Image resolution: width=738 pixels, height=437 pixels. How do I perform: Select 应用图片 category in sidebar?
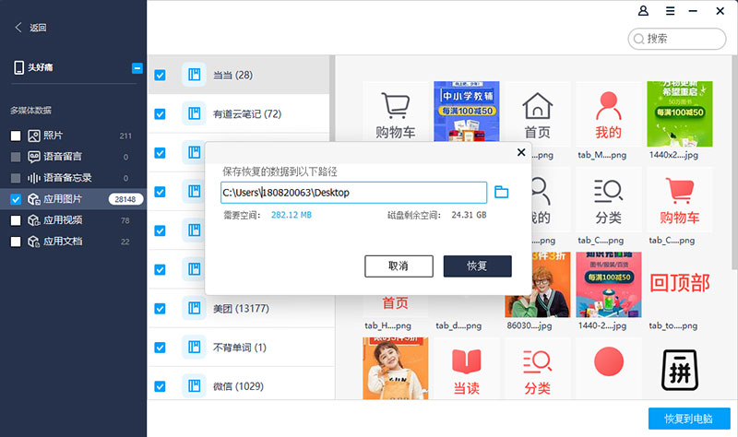74,199
